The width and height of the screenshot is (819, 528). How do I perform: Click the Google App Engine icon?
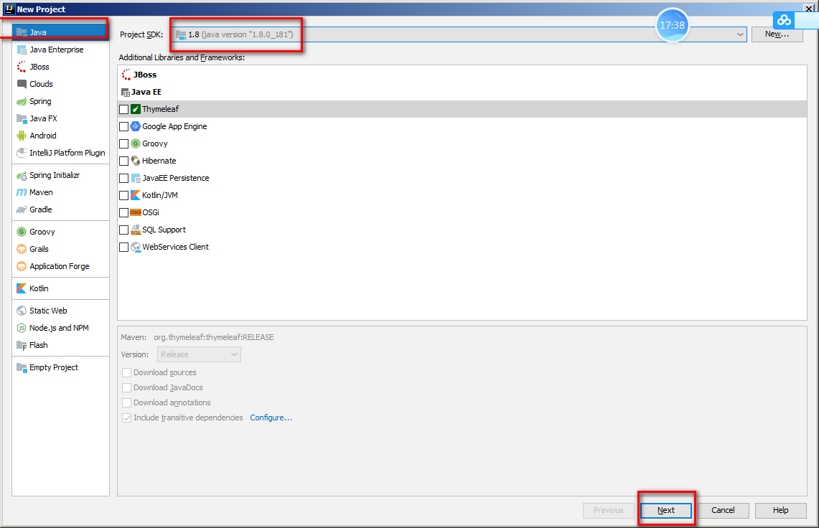pos(136,126)
